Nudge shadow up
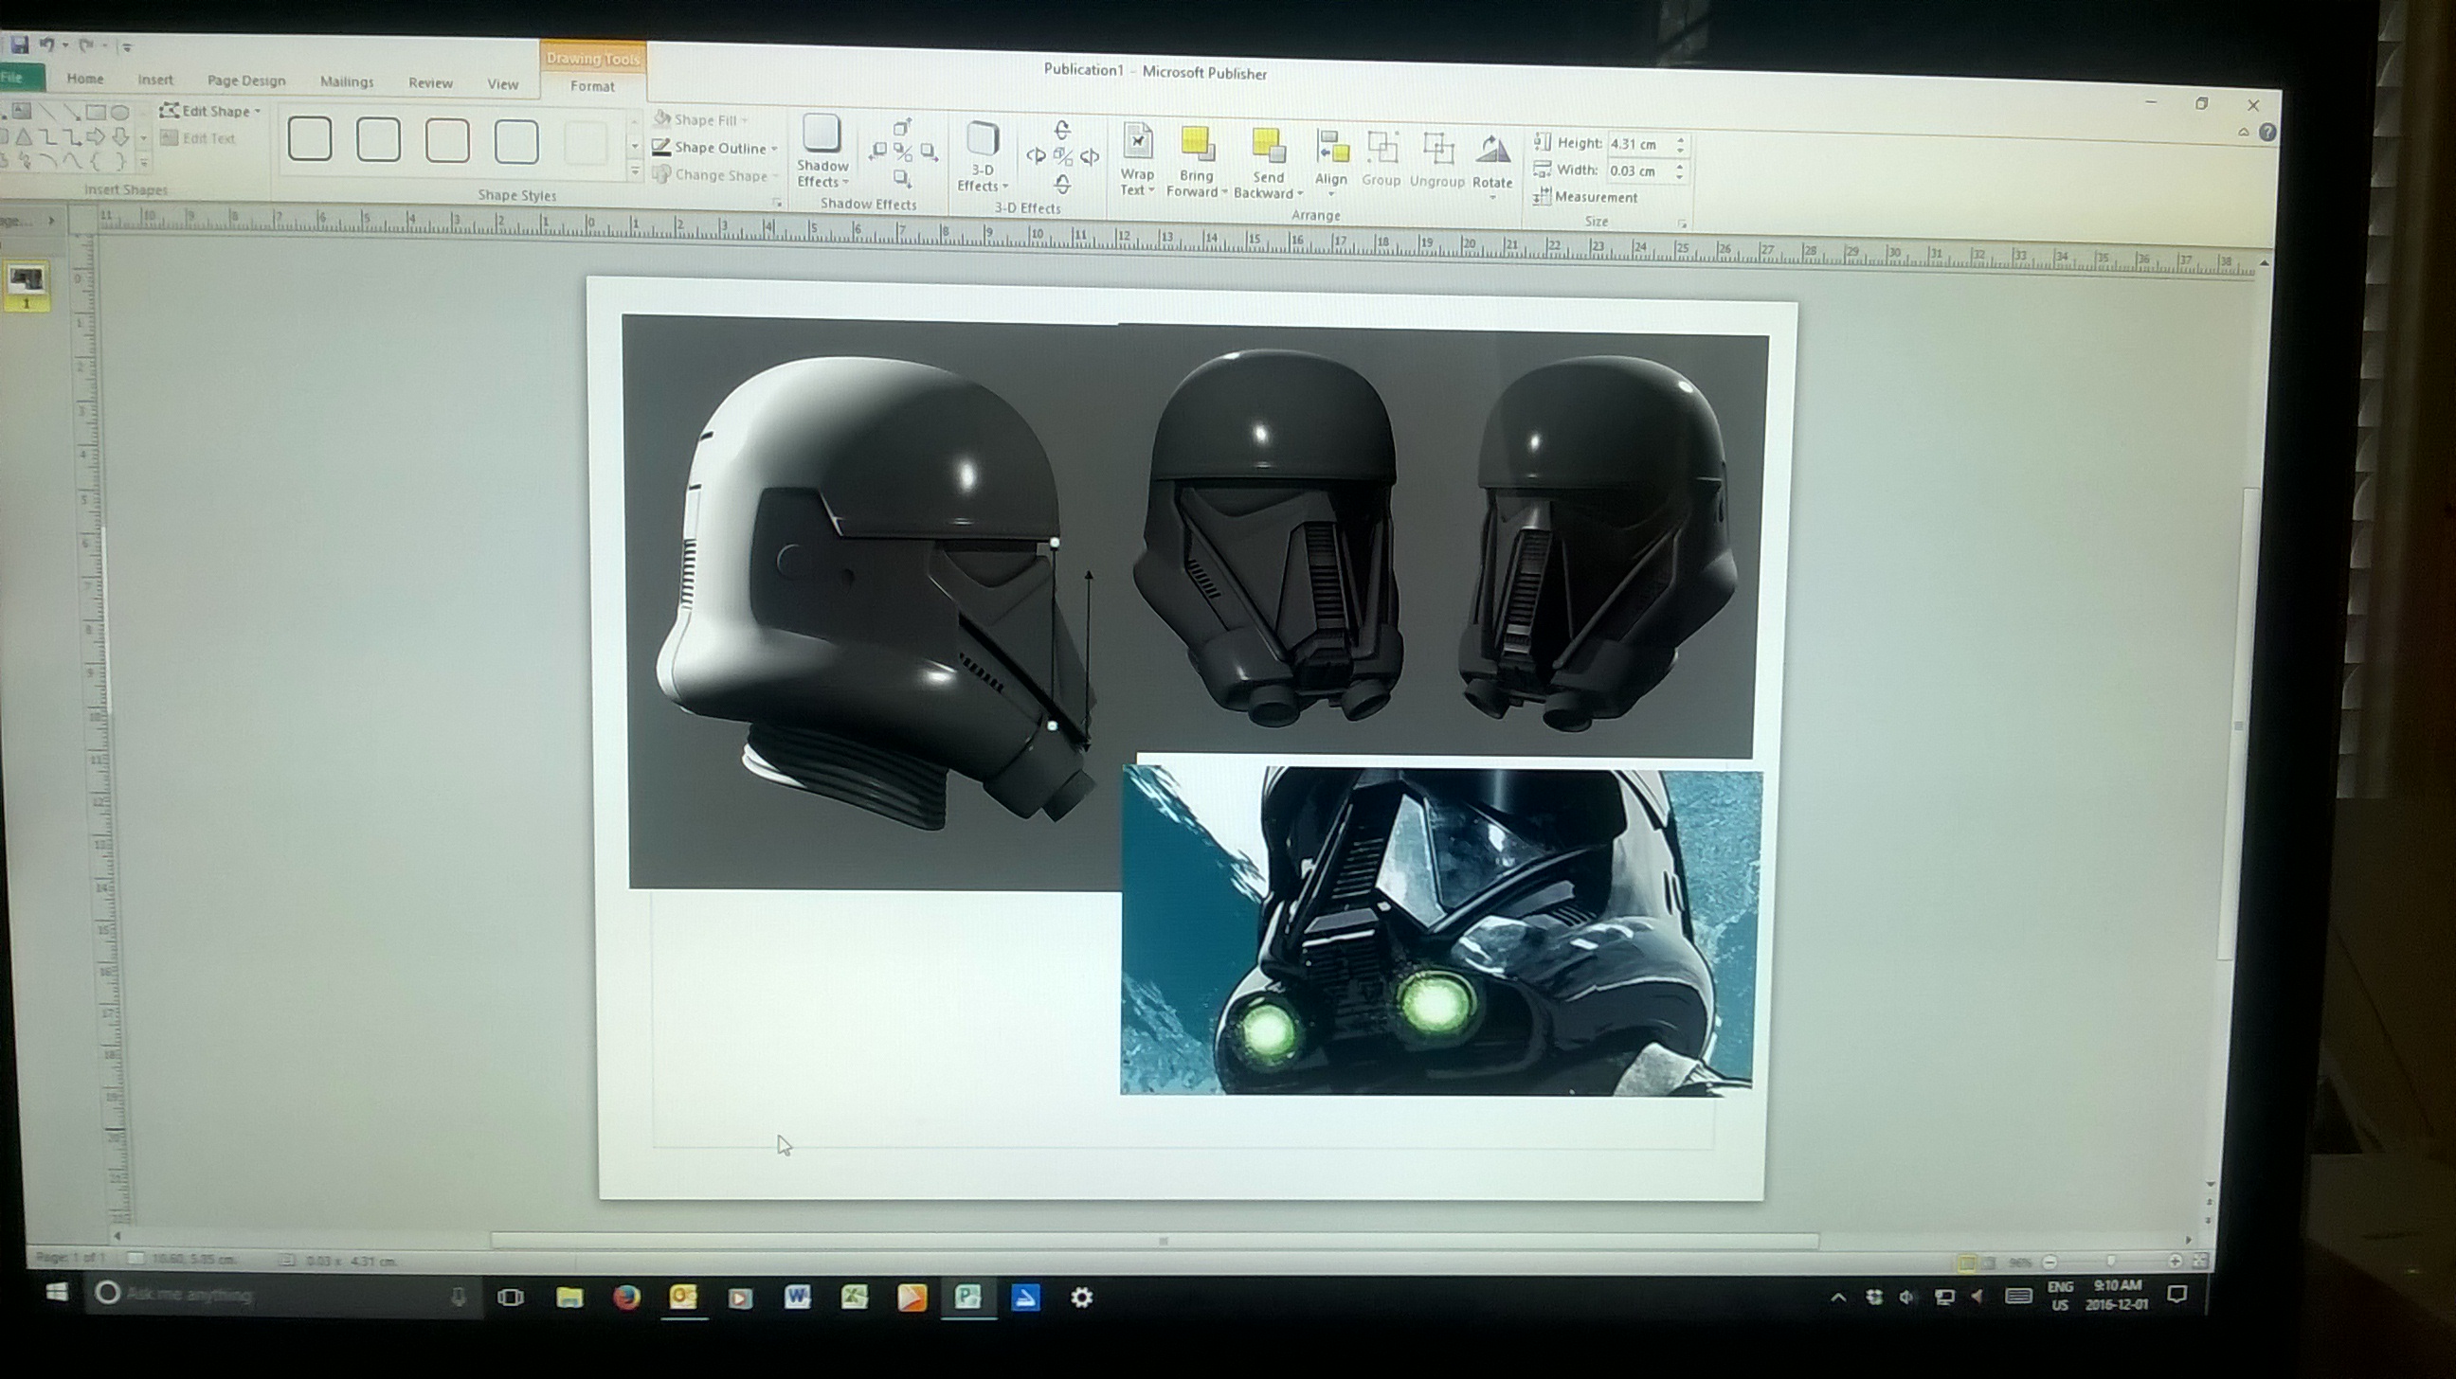The image size is (2456, 1379). (901, 127)
